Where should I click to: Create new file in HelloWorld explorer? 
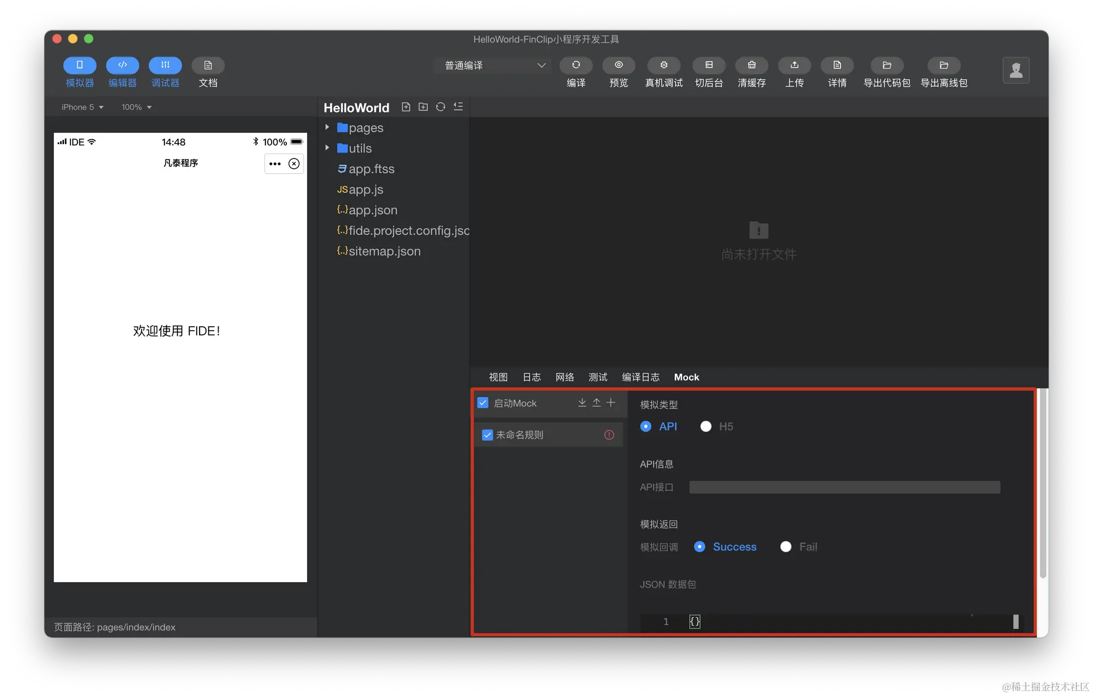click(406, 107)
